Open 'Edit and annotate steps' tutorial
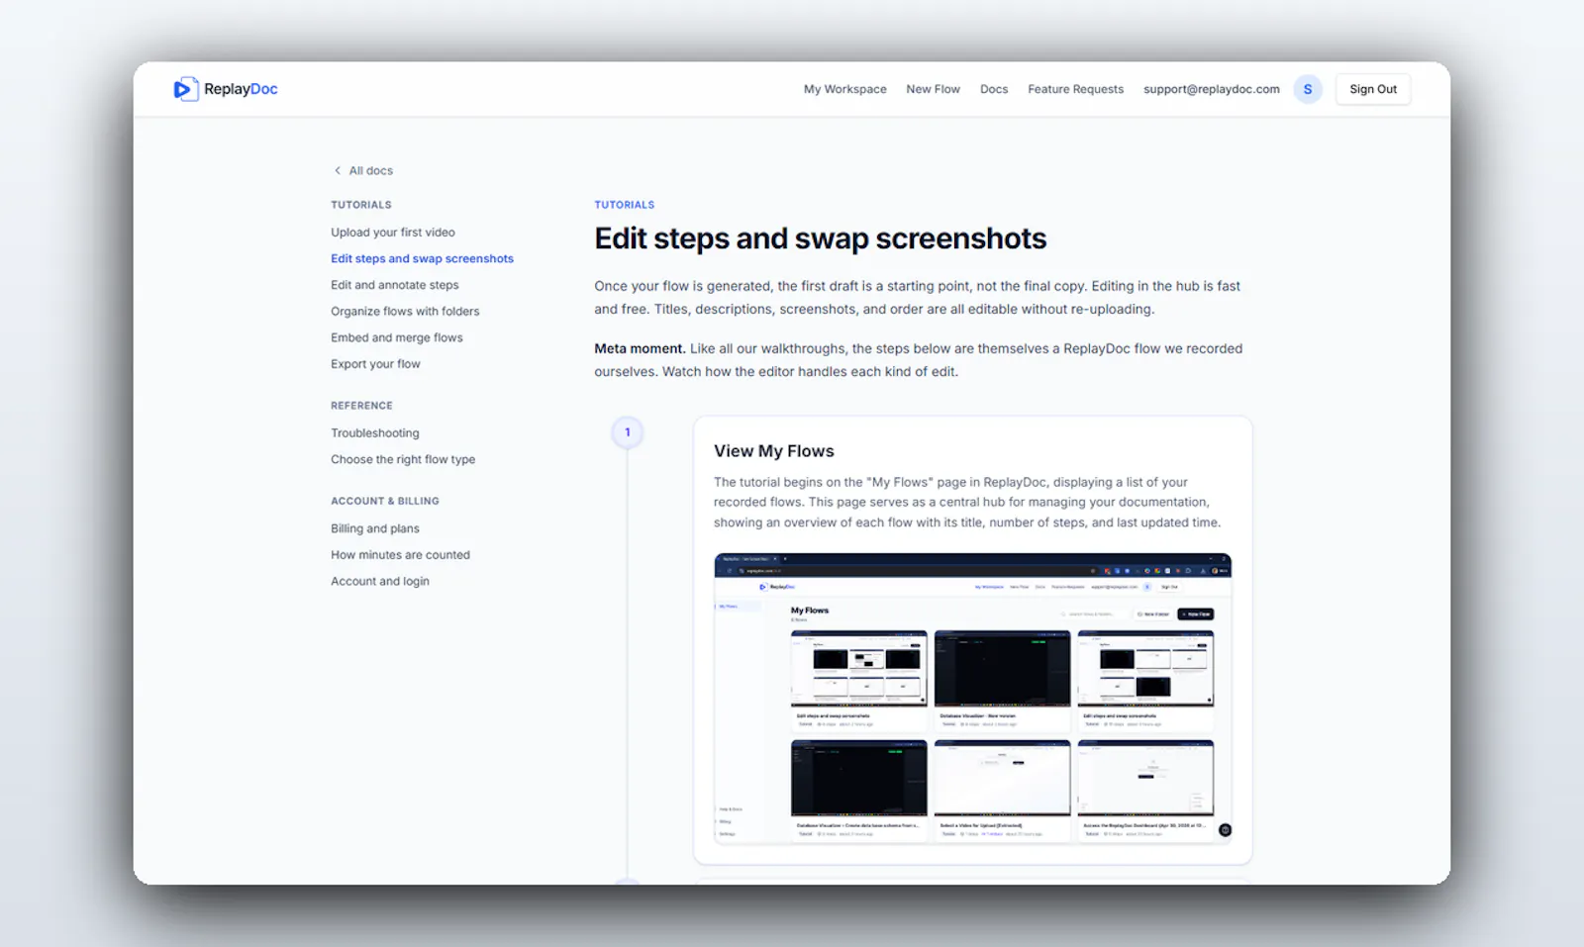Screen dimensions: 1584x947 [395, 285]
